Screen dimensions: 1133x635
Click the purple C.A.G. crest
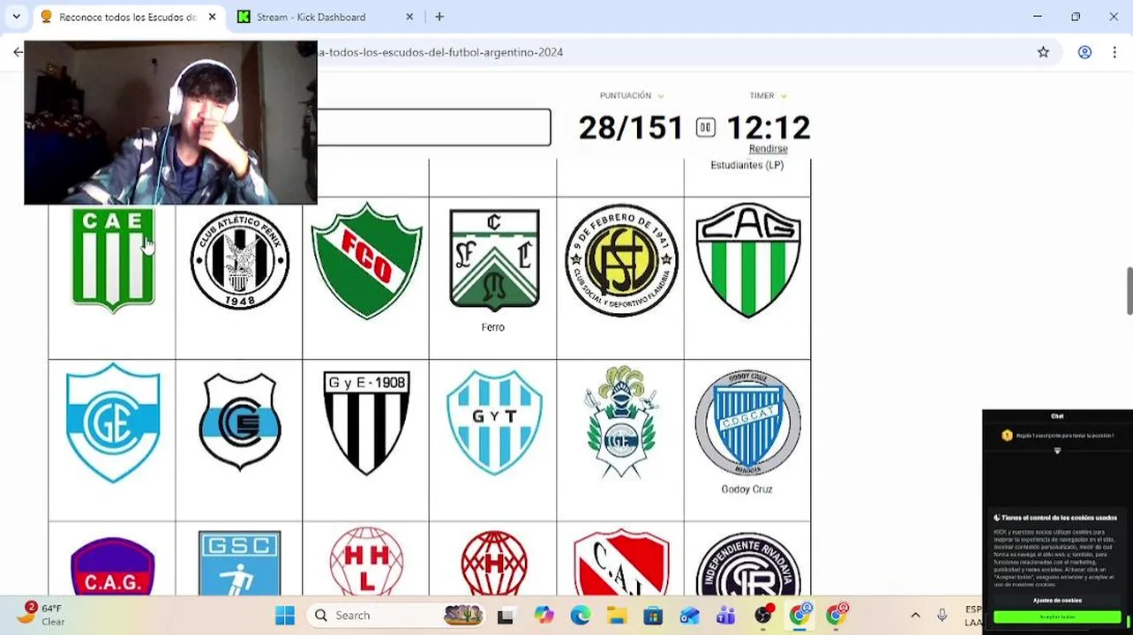(112, 565)
